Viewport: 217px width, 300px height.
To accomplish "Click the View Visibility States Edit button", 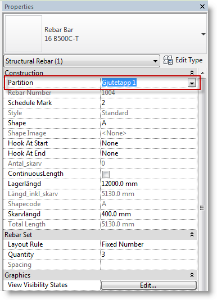I will (148, 285).
